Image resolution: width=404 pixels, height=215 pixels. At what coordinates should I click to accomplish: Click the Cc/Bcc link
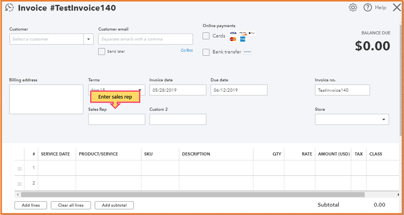click(x=187, y=51)
